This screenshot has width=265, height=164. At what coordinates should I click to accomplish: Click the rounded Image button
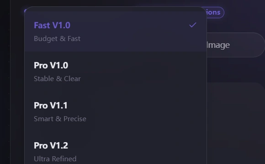(x=235, y=45)
